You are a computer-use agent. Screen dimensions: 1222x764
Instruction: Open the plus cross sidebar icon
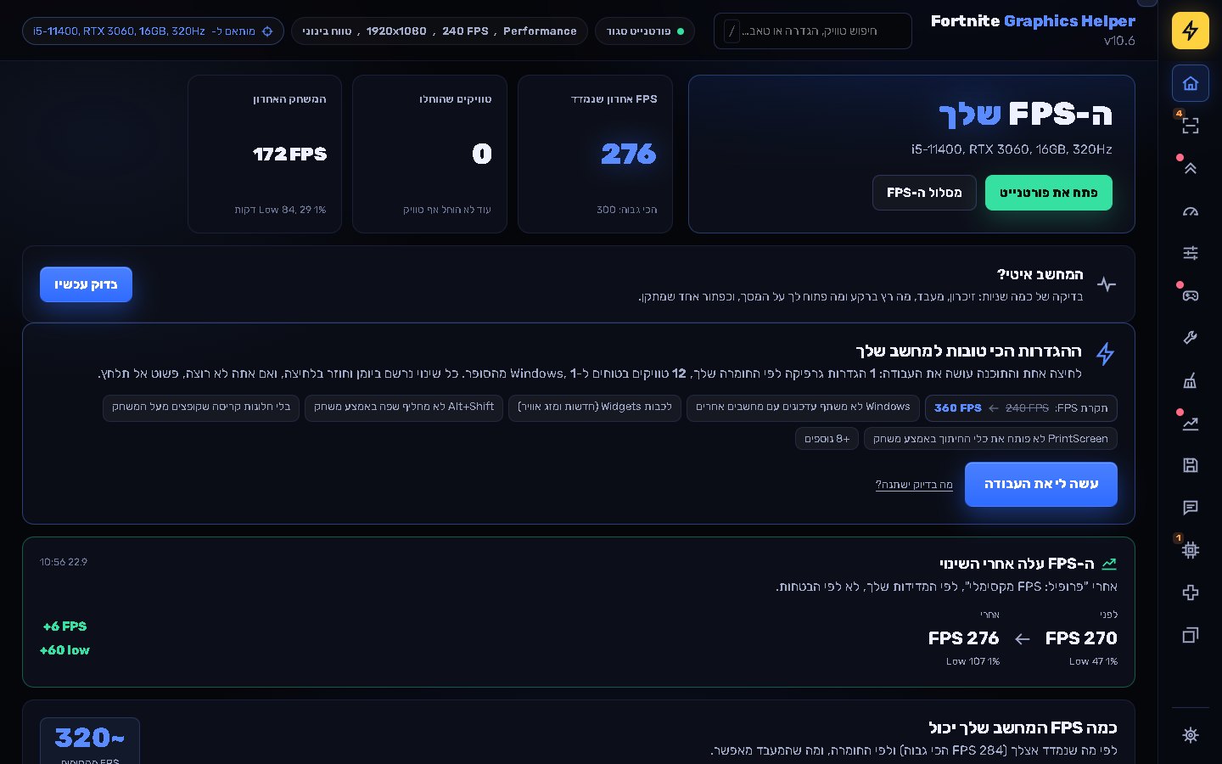pyautogui.click(x=1191, y=593)
